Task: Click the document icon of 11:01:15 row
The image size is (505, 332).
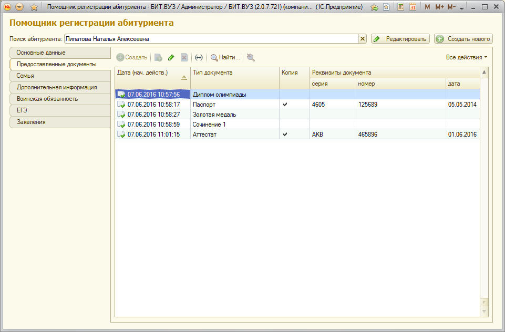Action: (x=121, y=134)
